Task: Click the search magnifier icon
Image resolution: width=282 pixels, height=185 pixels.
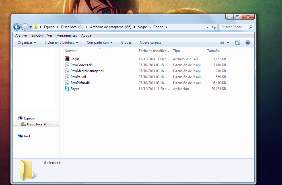Action: coord(250,27)
